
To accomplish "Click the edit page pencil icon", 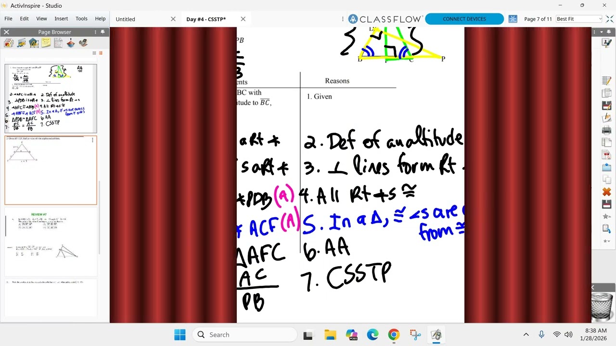I will pos(606,118).
